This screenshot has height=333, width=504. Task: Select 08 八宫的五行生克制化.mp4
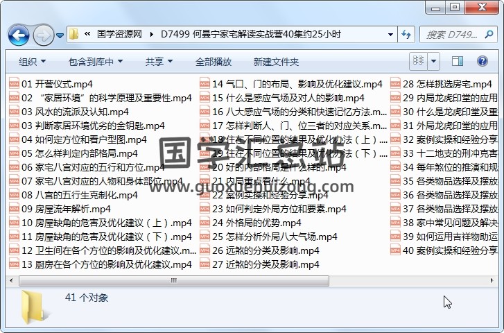[73, 195]
